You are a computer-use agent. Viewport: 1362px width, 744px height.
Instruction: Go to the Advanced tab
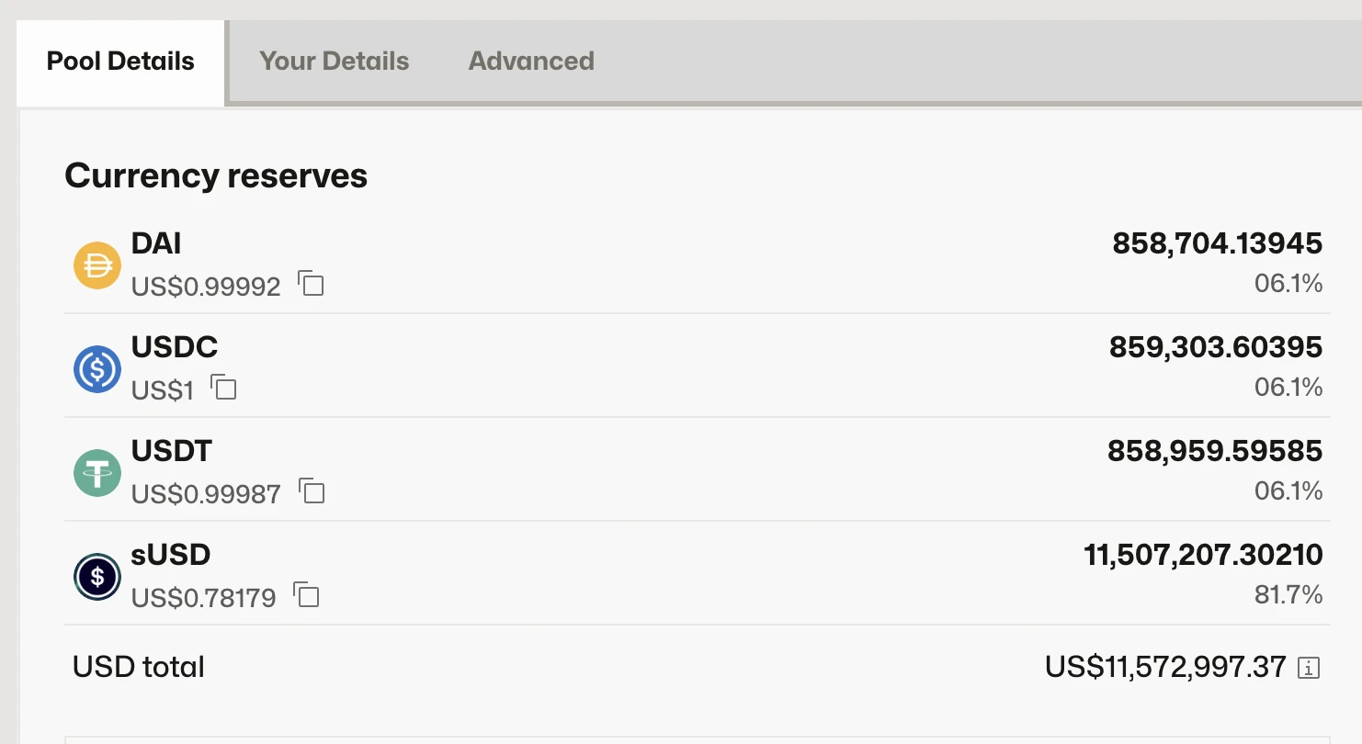[x=531, y=62]
